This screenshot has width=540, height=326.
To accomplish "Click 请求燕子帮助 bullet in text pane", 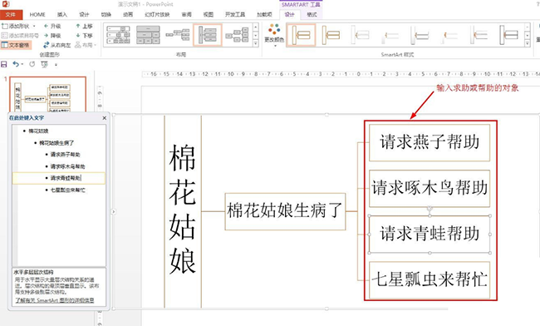I will pyautogui.click(x=65, y=155).
